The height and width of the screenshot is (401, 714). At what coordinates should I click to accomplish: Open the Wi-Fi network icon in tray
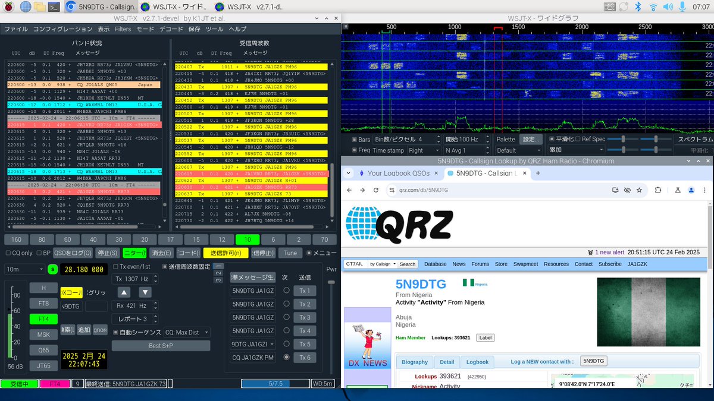pos(653,7)
